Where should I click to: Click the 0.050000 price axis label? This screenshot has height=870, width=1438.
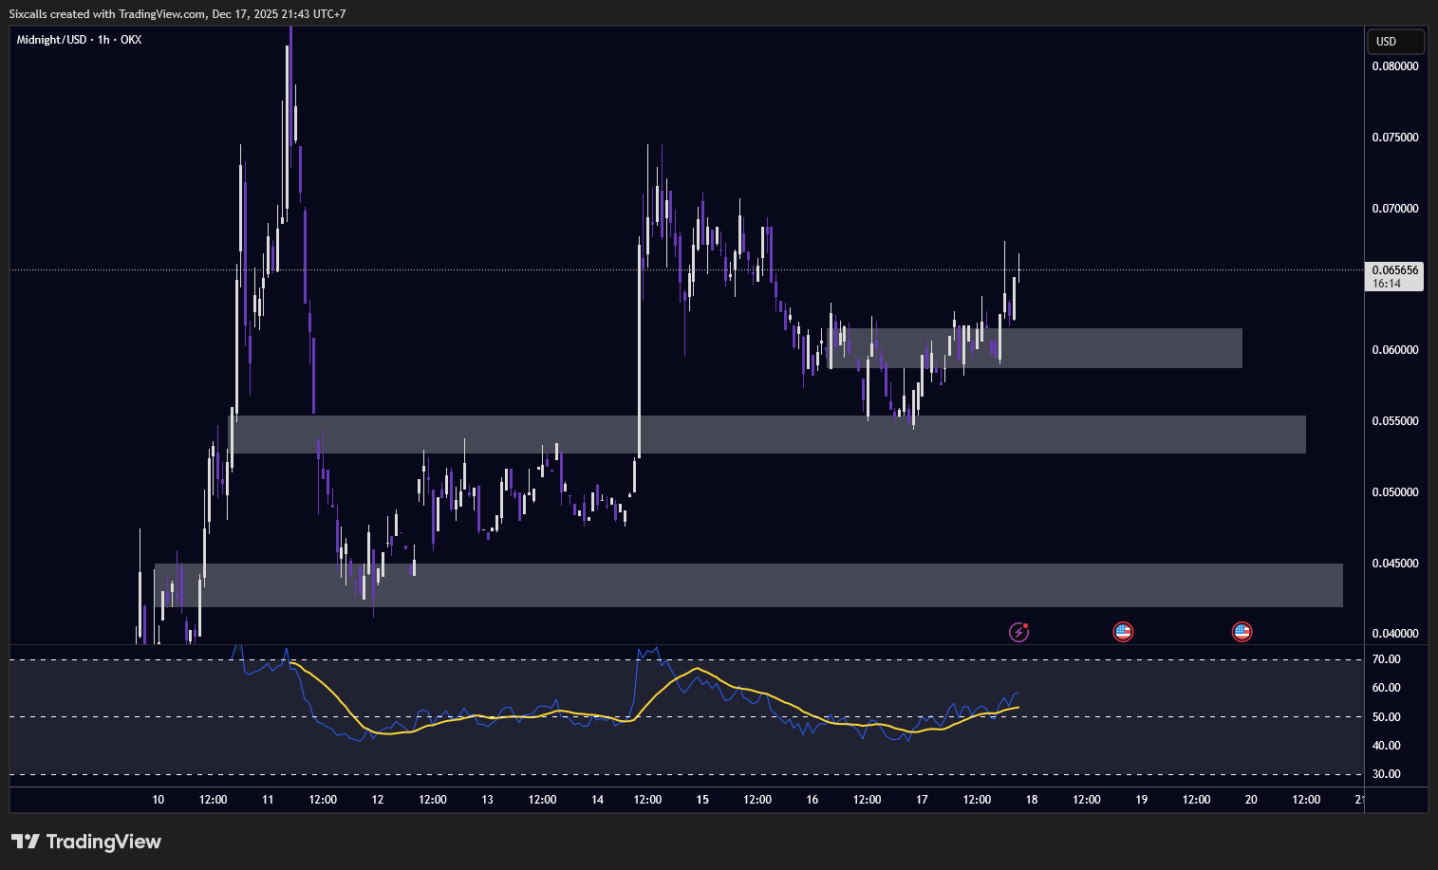pos(1394,492)
